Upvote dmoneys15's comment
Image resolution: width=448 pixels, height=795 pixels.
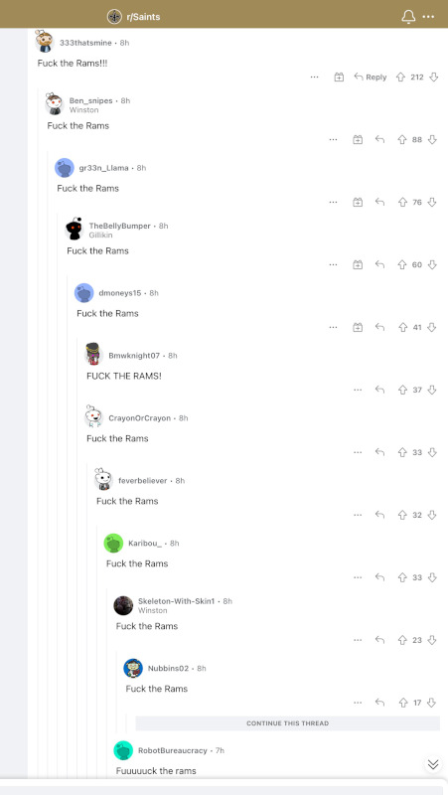pyautogui.click(x=402, y=327)
